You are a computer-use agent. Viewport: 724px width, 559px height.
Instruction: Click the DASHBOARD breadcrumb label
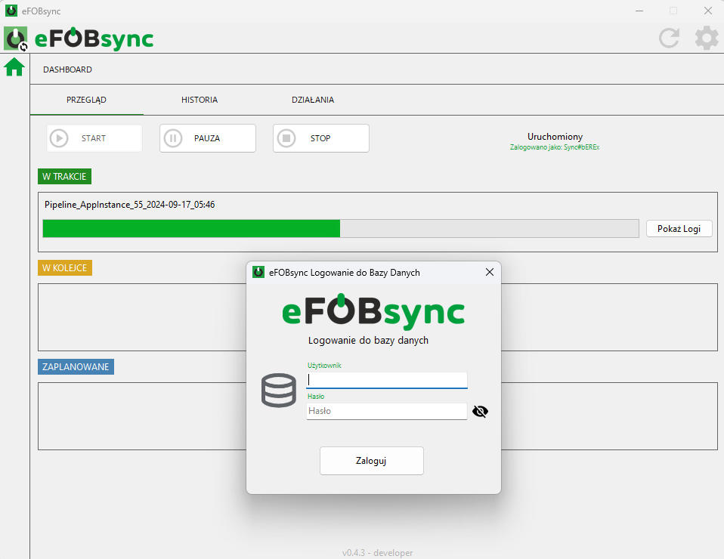click(x=67, y=69)
